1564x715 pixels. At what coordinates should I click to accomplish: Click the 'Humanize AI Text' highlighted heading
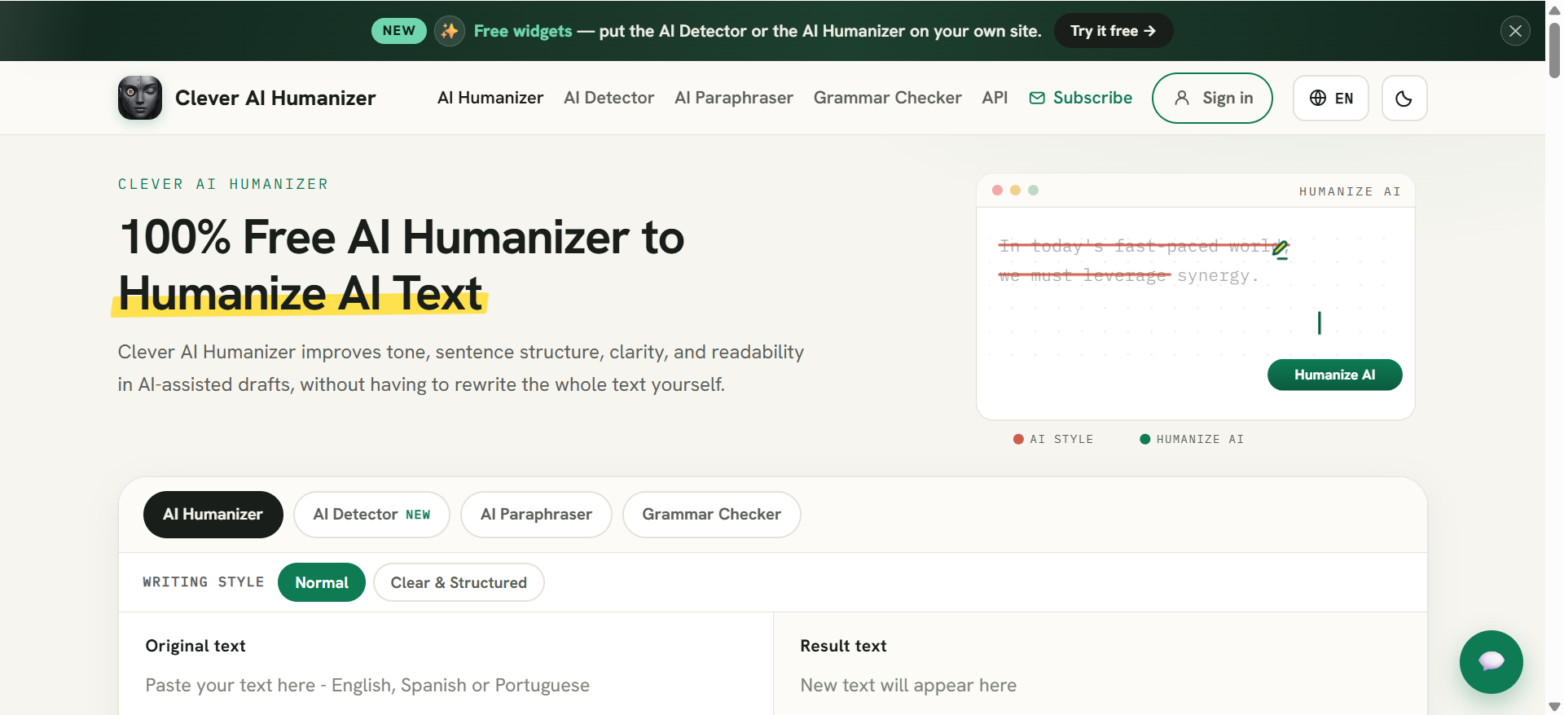[301, 293]
